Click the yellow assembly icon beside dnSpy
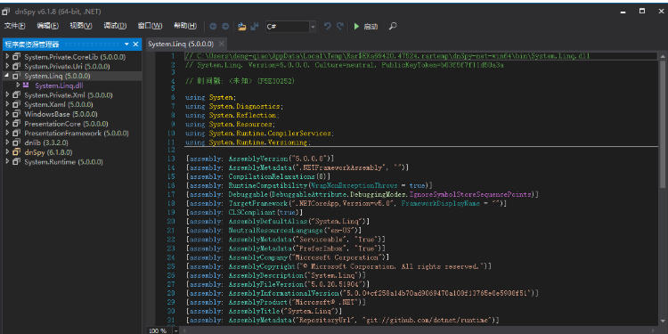Screen dimensions: 668x334 pos(16,152)
